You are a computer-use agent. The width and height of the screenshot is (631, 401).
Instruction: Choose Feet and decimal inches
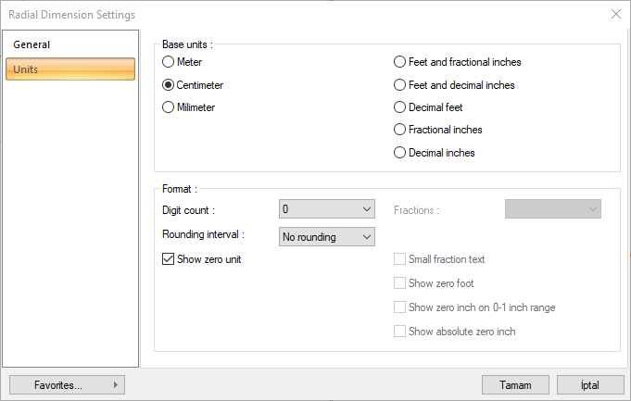(x=400, y=85)
